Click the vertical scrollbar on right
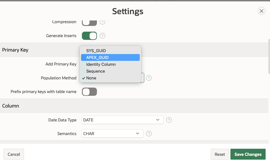Image resolution: width=270 pixels, height=164 pixels. pos(269,56)
